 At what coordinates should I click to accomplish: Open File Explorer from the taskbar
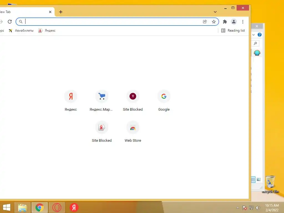coord(22,207)
